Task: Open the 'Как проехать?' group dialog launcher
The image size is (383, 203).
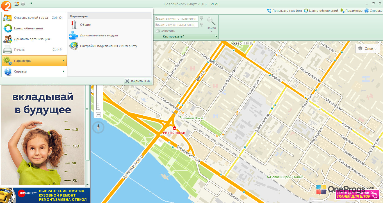Action: point(216,36)
